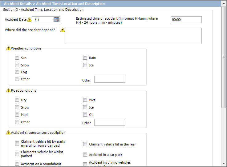
Task: Check Claimant vehicle hit emerging from side road
Action: click(17, 143)
